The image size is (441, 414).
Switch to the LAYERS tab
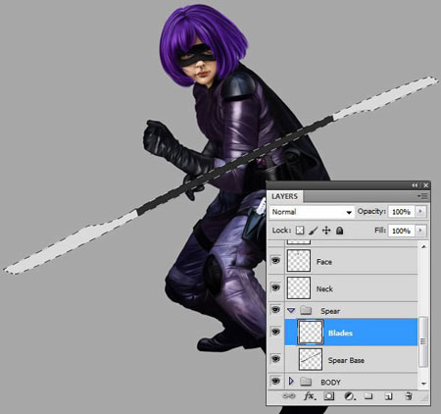point(284,196)
